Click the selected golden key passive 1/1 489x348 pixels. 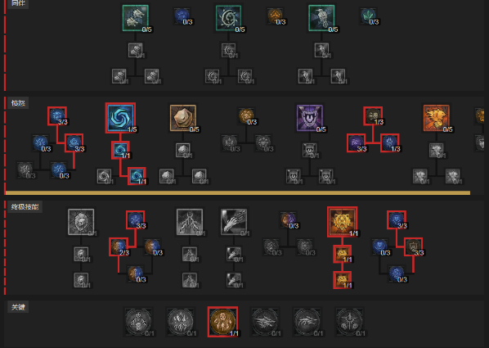(222, 322)
